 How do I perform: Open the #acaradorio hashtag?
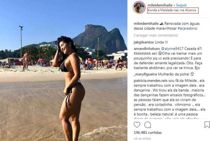(x=187, y=29)
